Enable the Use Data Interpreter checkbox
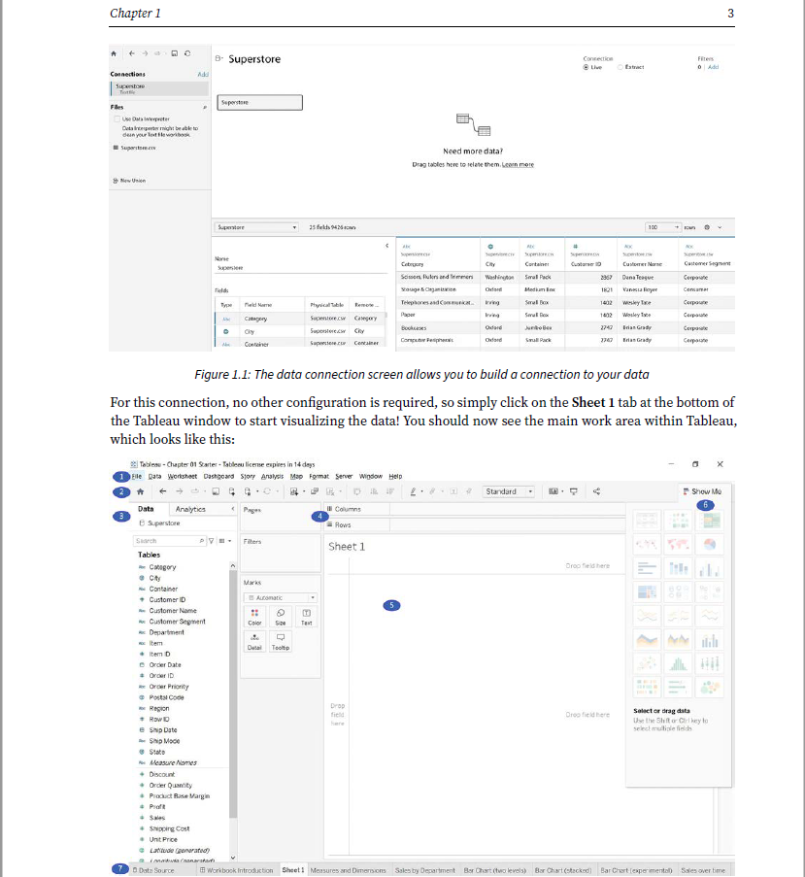The image size is (805, 877). click(x=117, y=119)
